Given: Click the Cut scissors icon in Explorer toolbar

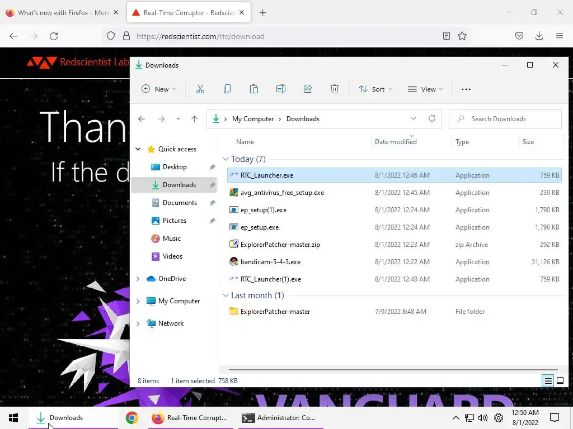Looking at the screenshot, I should tap(200, 89).
